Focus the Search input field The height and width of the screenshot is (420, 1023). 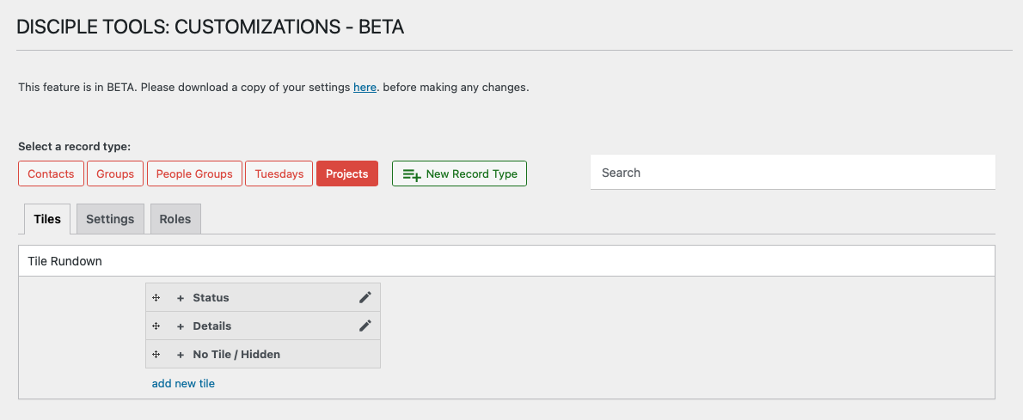(x=793, y=173)
